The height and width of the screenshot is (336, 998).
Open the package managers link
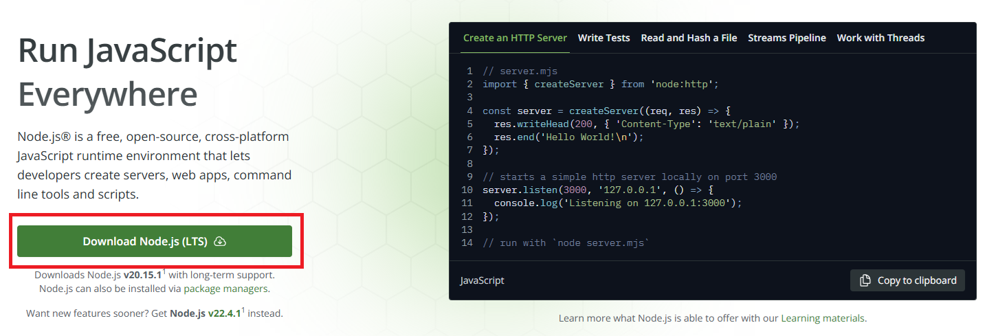[x=226, y=289]
